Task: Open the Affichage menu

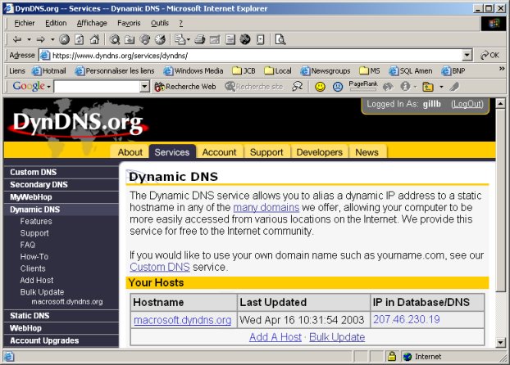Action: tap(92, 23)
